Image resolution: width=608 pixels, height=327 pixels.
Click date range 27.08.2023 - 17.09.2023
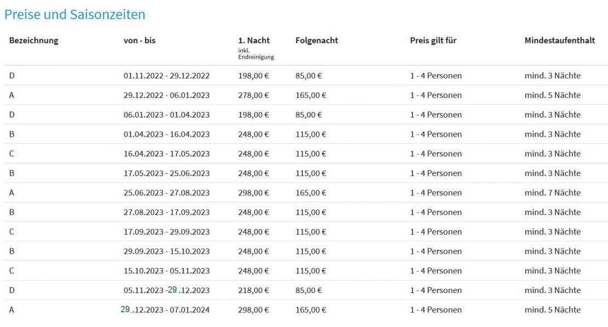(x=167, y=212)
